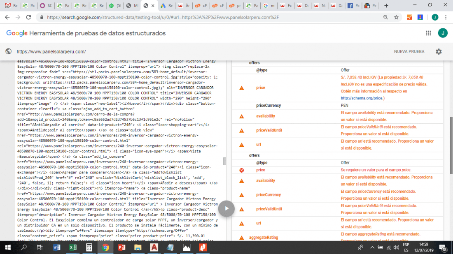Click the warning icon beside aggregateRating

[x=241, y=238]
